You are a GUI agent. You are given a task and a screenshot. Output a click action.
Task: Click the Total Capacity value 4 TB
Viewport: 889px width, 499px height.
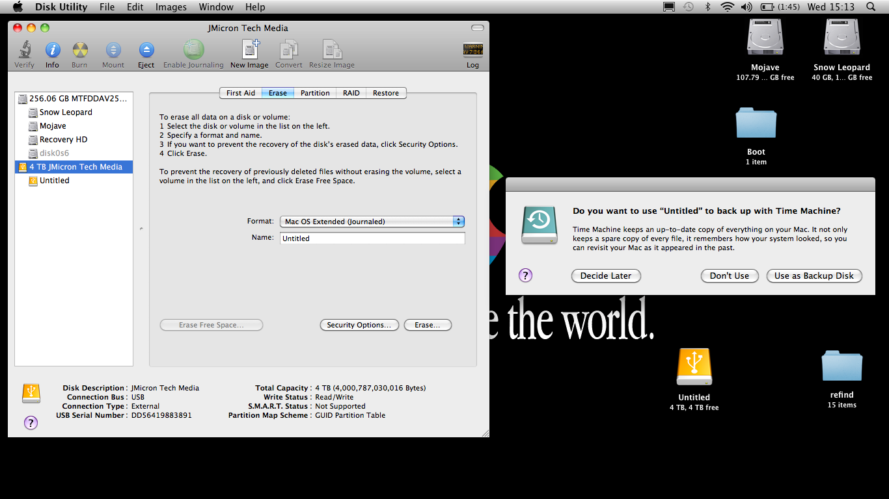click(x=370, y=388)
